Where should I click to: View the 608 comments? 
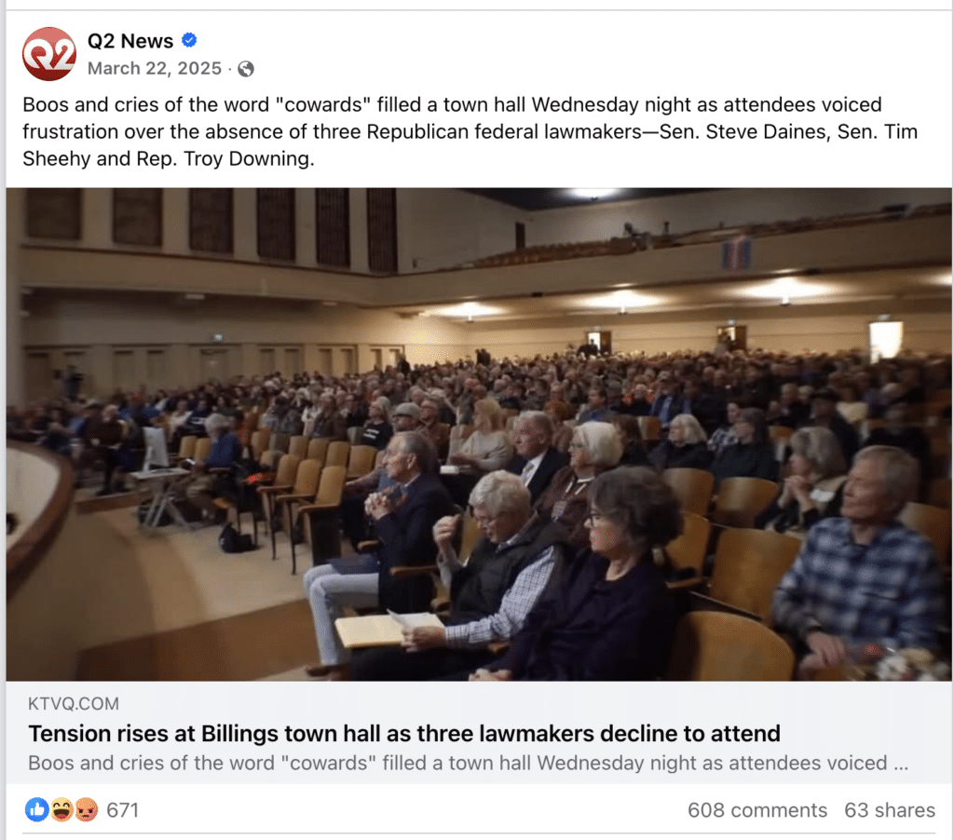point(757,810)
